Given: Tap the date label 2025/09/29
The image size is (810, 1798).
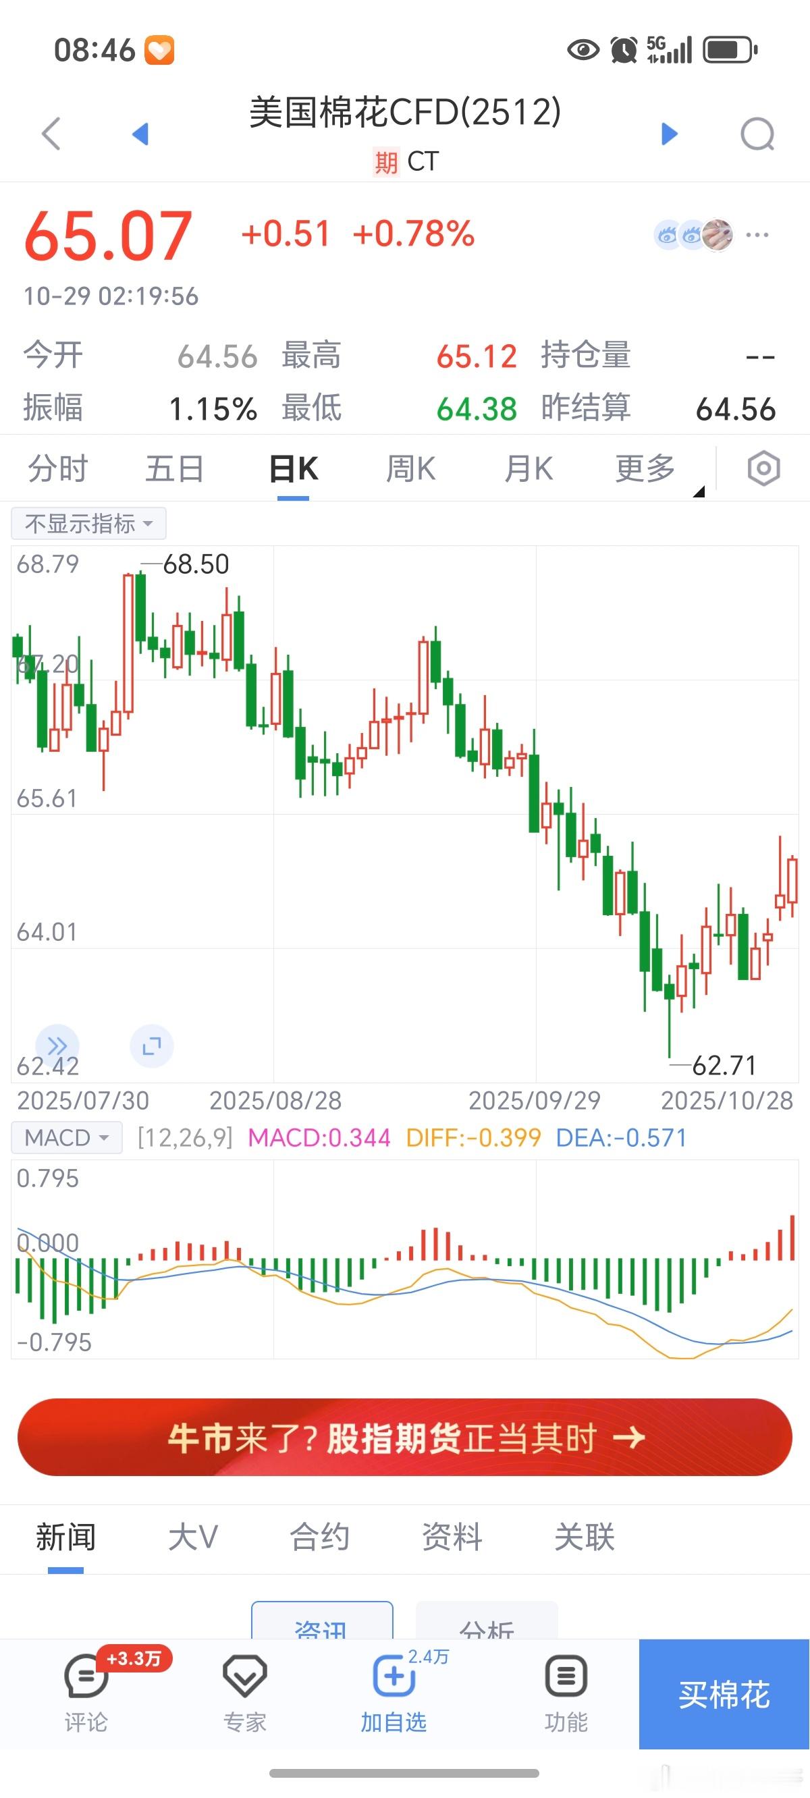Looking at the screenshot, I should tap(534, 1101).
